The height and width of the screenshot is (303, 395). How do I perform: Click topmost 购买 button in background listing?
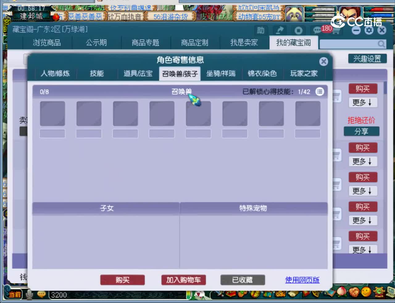363,89
